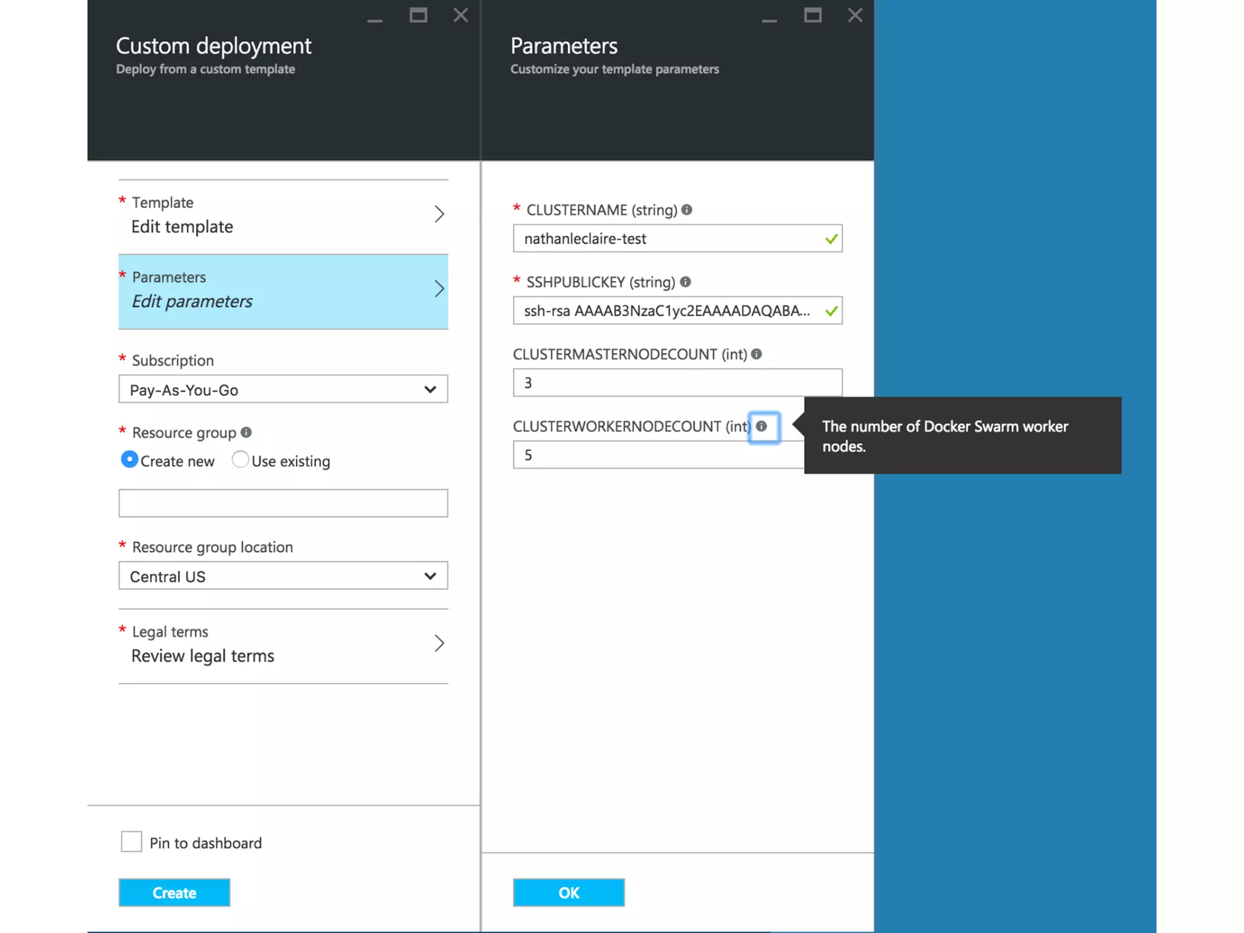Enable Pin to dashboard checkbox

click(x=131, y=842)
